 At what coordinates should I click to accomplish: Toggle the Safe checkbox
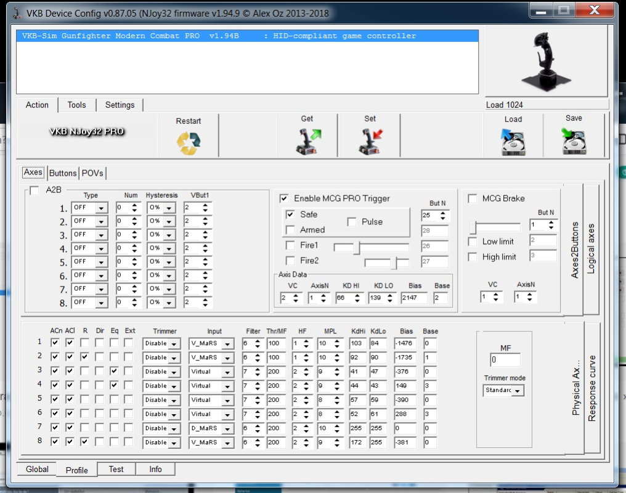pyautogui.click(x=290, y=214)
